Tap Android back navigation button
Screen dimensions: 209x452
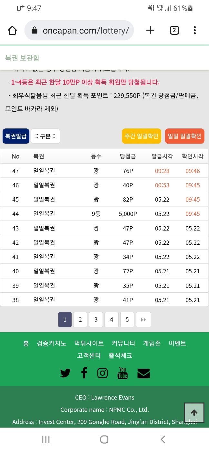163,439
